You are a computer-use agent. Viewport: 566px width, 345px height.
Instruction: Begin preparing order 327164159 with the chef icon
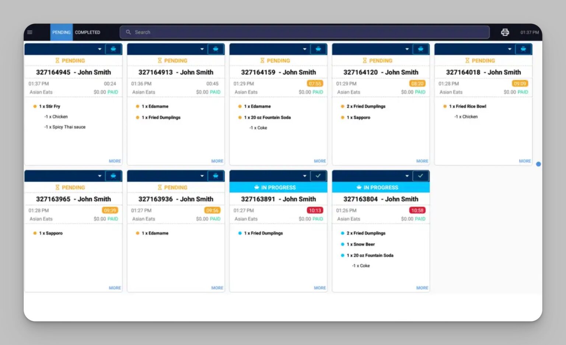pos(318,49)
